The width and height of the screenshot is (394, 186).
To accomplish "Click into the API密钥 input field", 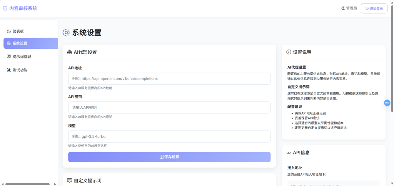I will (x=169, y=107).
